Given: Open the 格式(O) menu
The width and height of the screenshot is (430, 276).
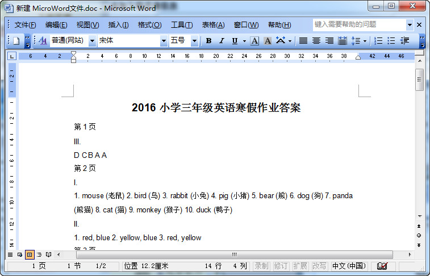Looking at the screenshot, I should 150,25.
